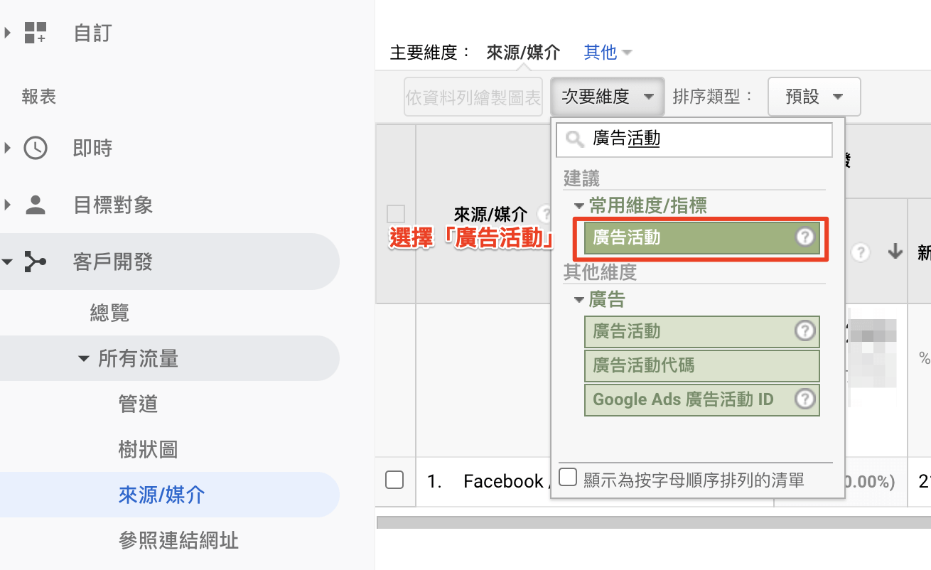Click the 依資料列繪製圖表 button
The height and width of the screenshot is (570, 931).
(473, 97)
